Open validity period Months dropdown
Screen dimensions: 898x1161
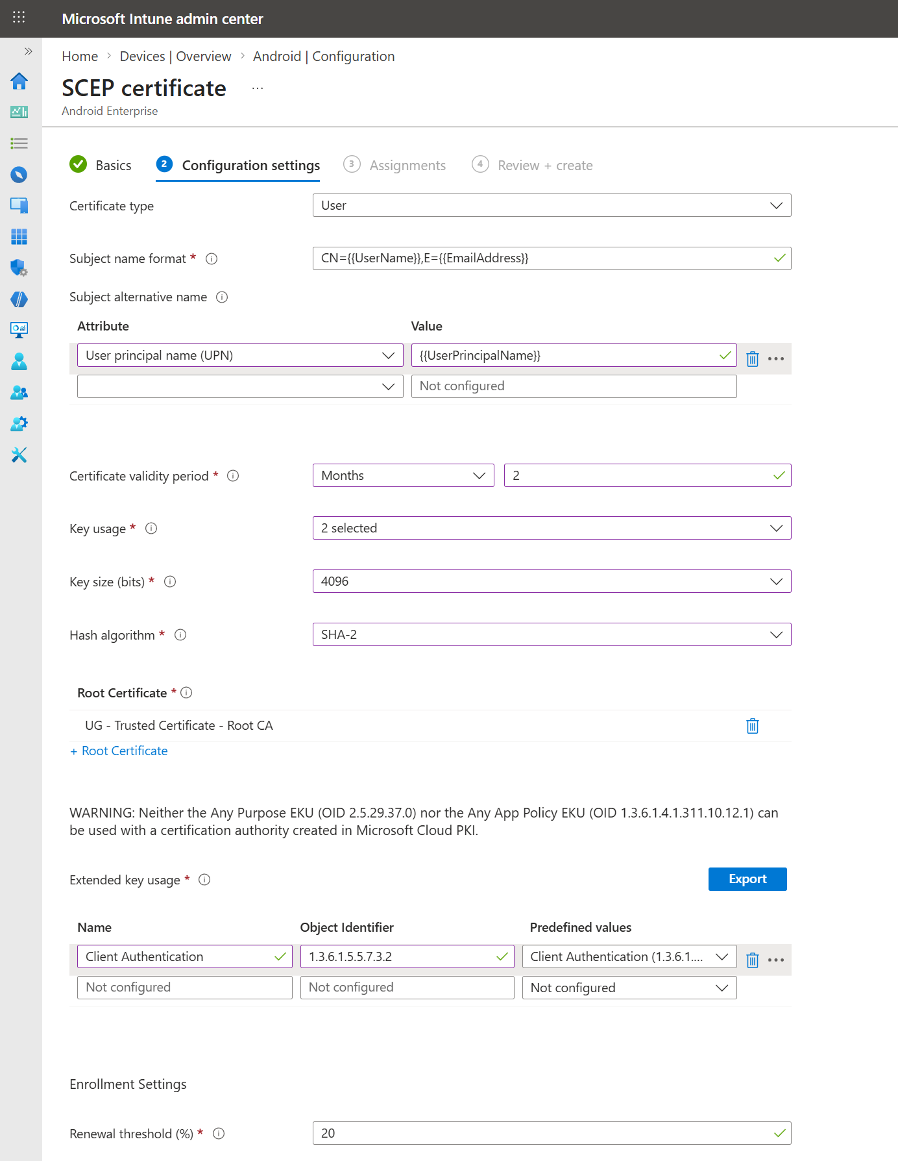click(404, 475)
